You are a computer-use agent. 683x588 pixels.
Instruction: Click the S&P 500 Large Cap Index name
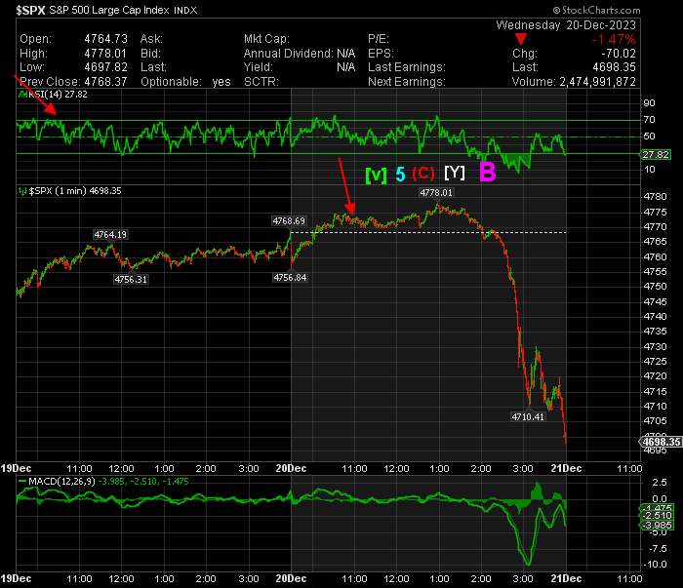109,10
